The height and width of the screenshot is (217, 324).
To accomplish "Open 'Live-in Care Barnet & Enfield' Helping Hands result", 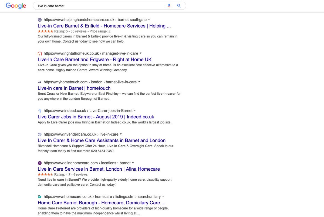I will 104,26.
